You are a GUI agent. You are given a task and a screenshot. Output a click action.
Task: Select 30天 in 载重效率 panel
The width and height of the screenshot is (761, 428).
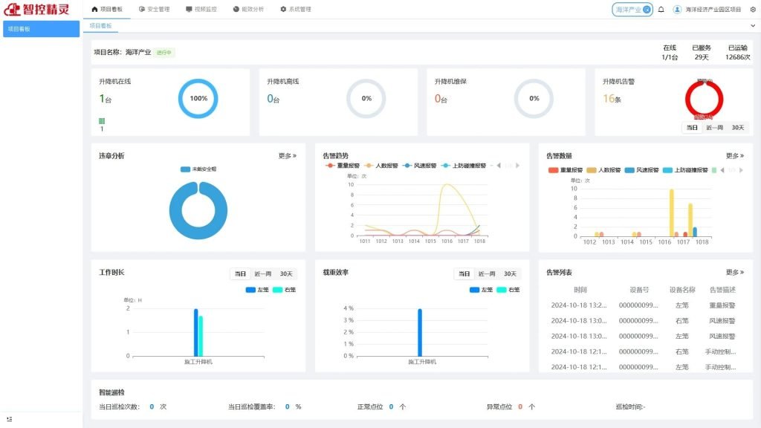(509, 274)
